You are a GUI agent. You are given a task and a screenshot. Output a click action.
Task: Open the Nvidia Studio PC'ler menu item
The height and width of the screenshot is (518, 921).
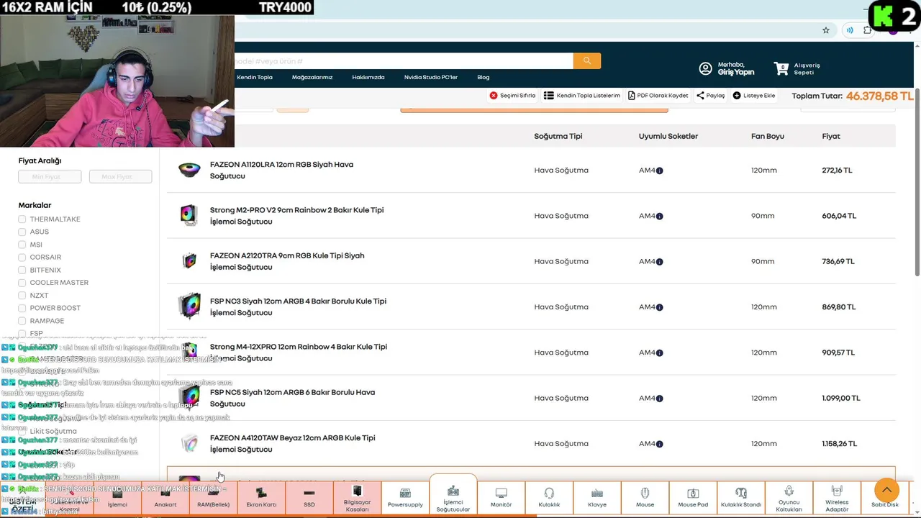431,77
